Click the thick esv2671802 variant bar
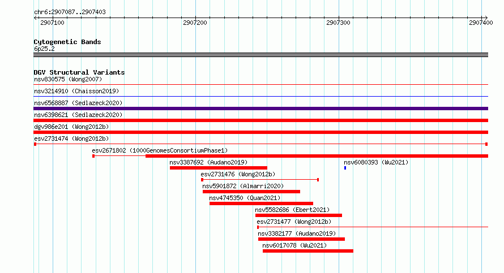504x273 pixels. click(317, 156)
